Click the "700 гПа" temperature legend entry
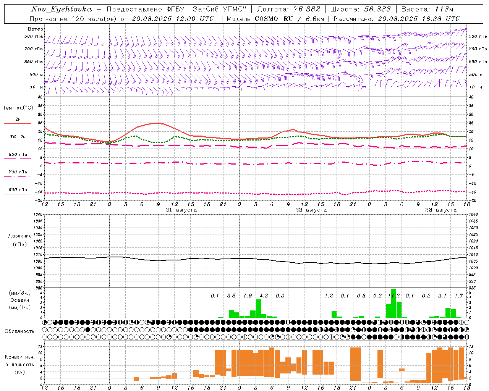The width and height of the screenshot is (489, 391). tap(18, 172)
